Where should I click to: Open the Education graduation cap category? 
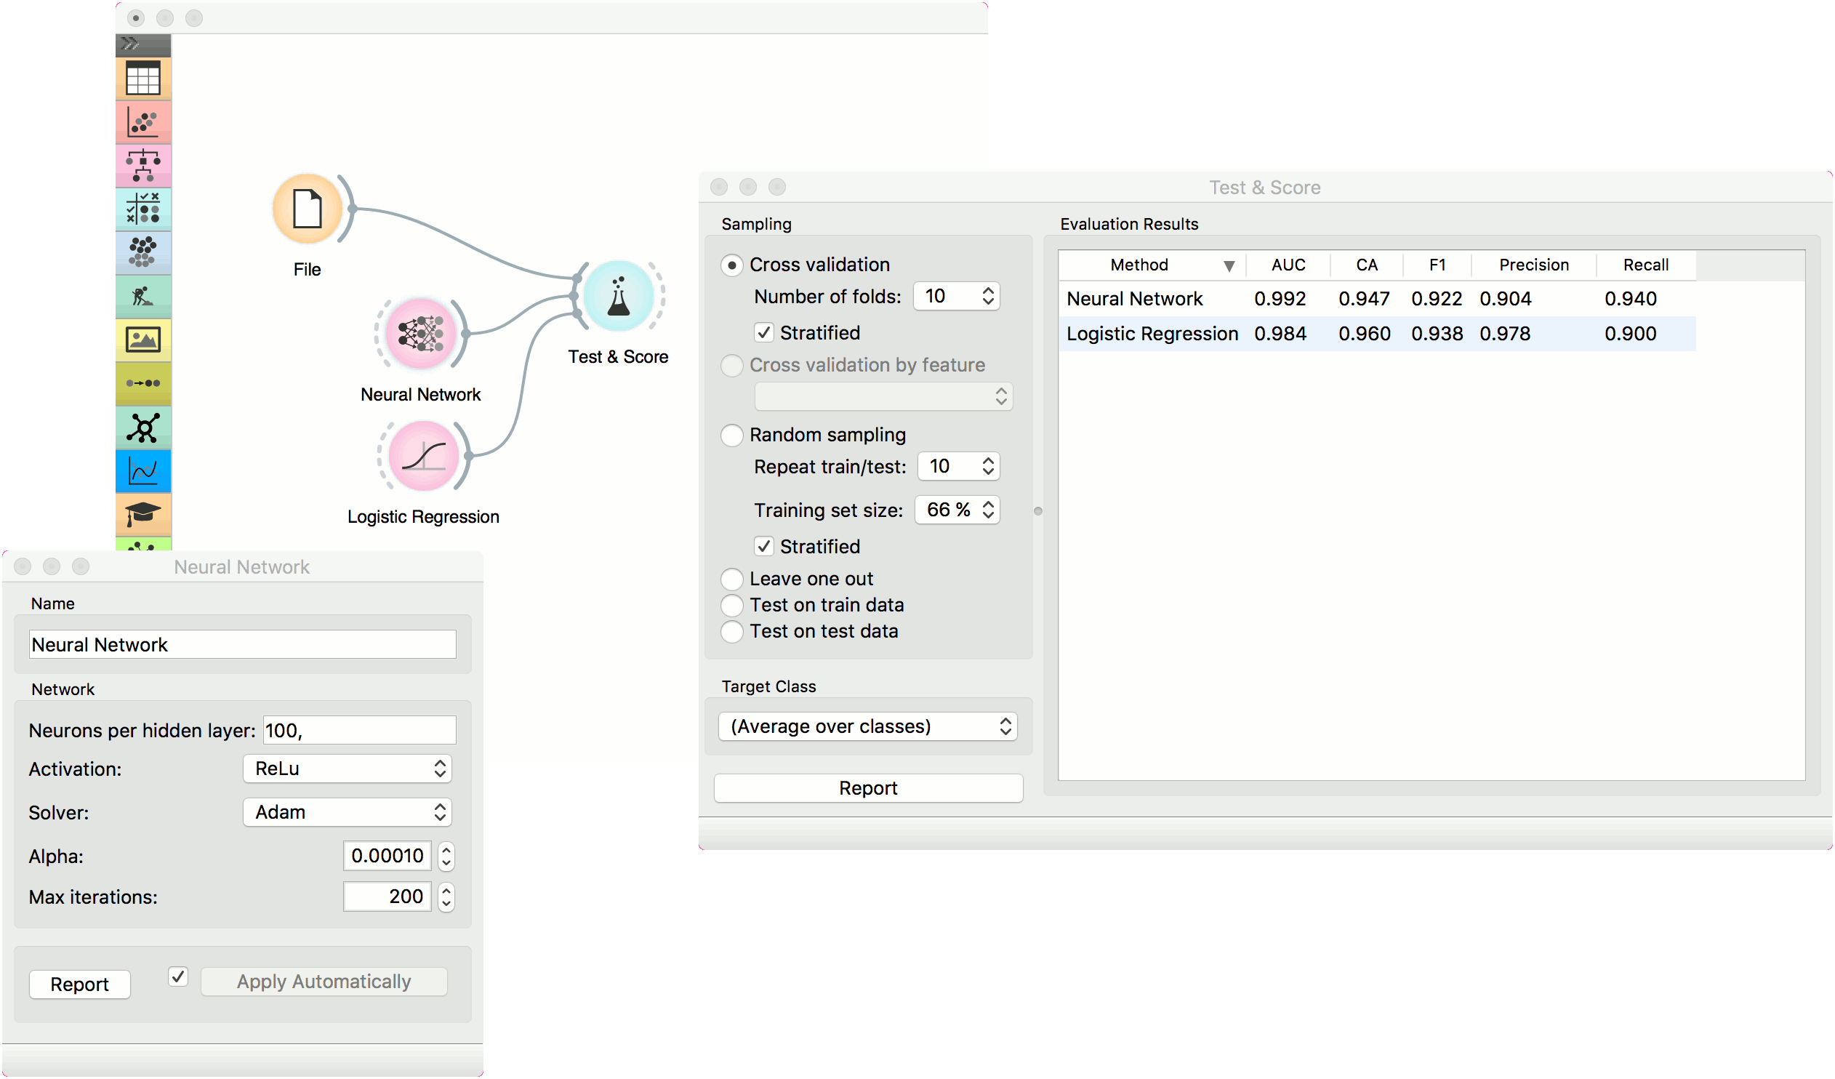coord(142,514)
